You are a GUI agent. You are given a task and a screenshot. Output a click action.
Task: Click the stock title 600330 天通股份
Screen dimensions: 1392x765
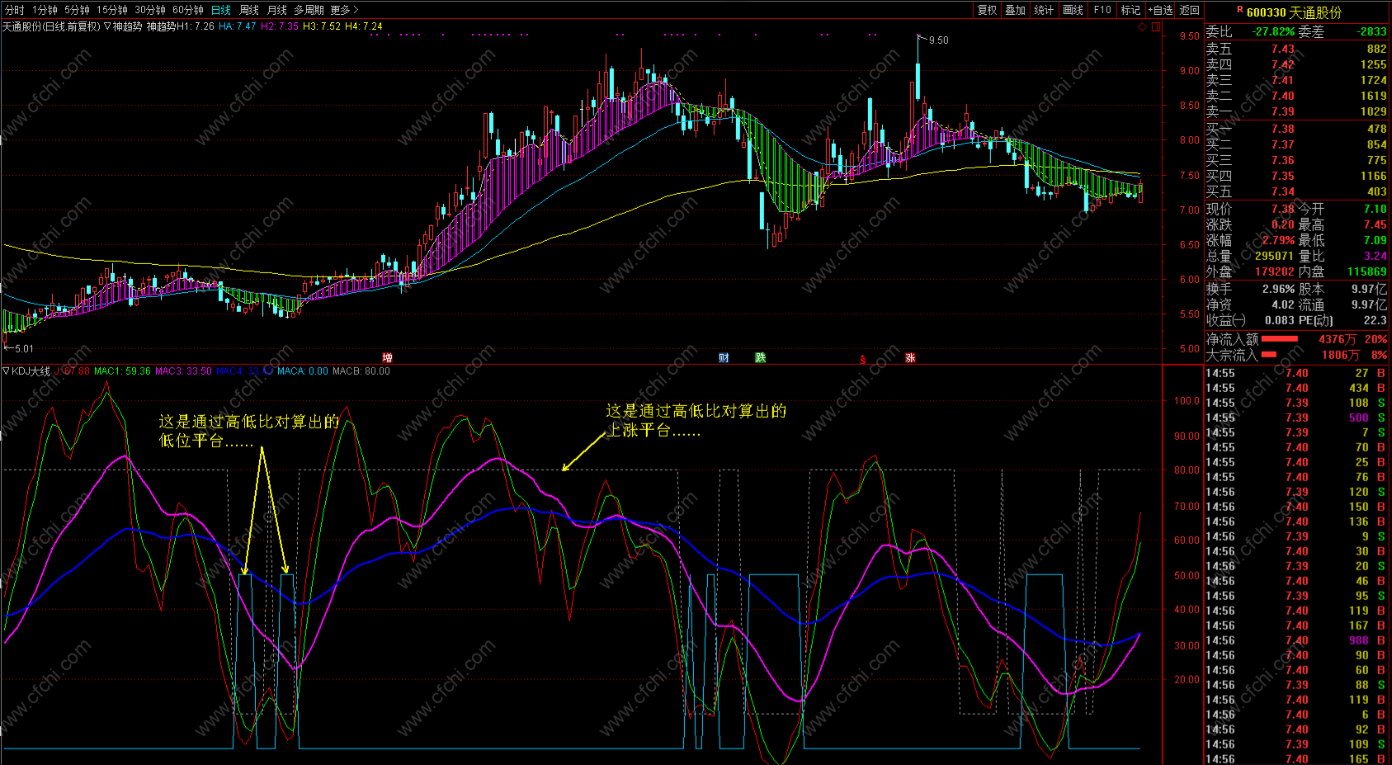pyautogui.click(x=1294, y=12)
